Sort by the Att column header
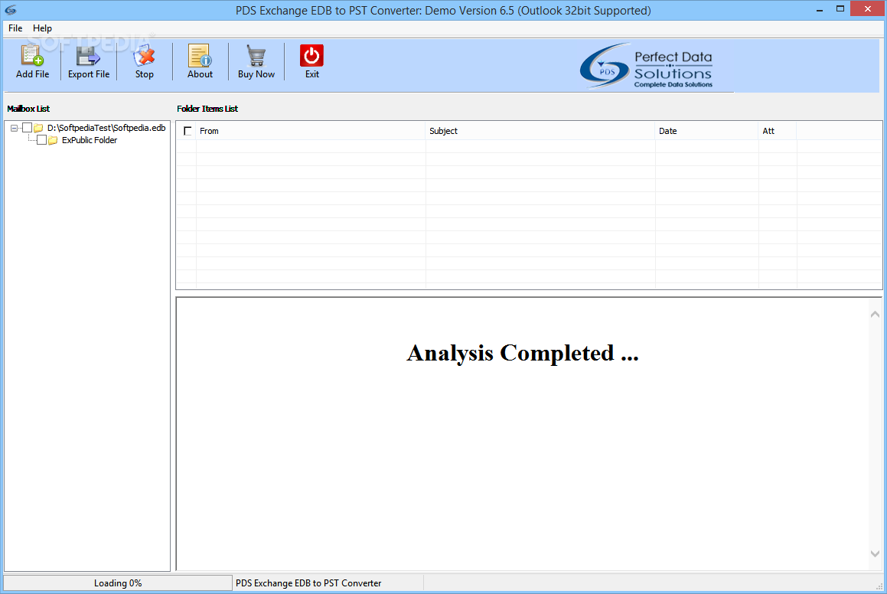 click(x=778, y=131)
